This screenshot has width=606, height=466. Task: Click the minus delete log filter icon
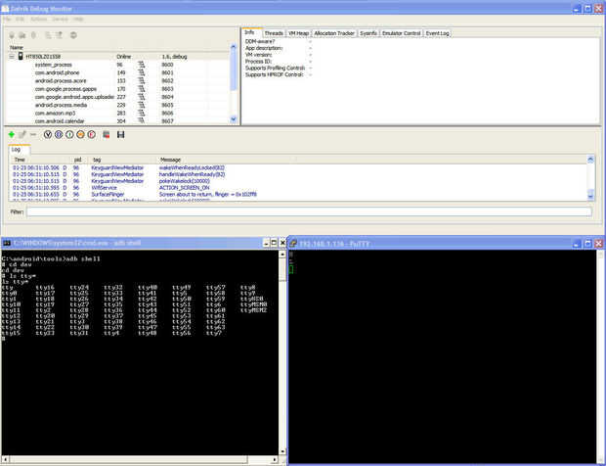(x=33, y=135)
